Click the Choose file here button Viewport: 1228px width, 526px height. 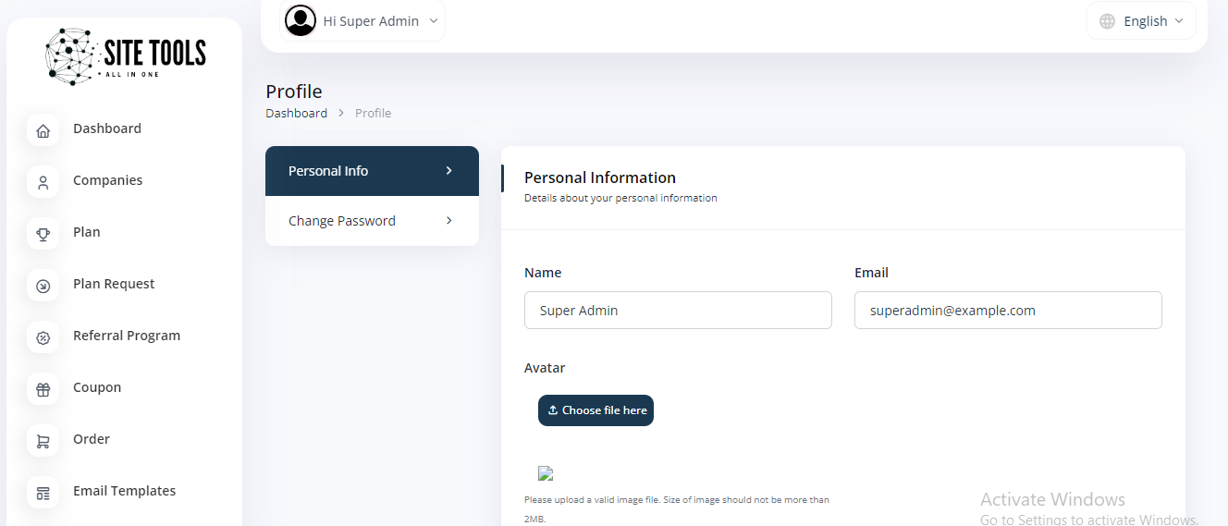596,410
